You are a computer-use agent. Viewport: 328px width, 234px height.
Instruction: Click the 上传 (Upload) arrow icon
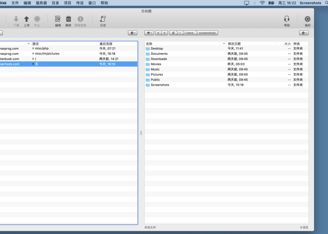tap(27, 19)
